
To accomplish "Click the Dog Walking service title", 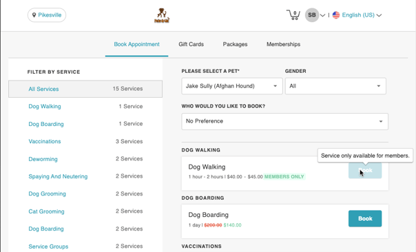I will (x=207, y=167).
